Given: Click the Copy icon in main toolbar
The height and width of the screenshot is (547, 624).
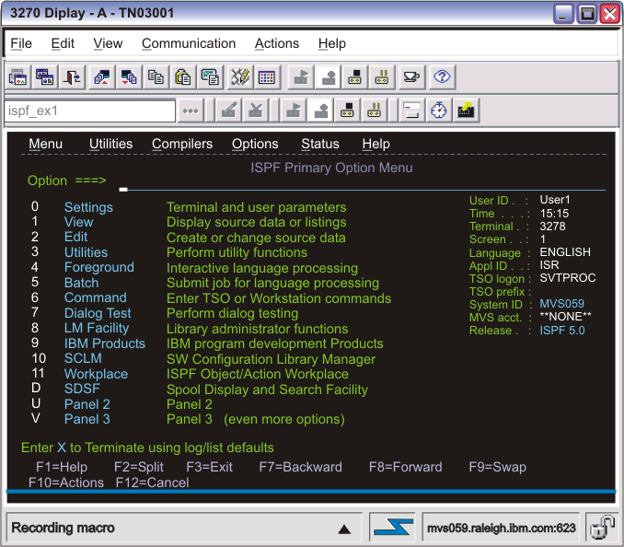Looking at the screenshot, I should tap(156, 76).
